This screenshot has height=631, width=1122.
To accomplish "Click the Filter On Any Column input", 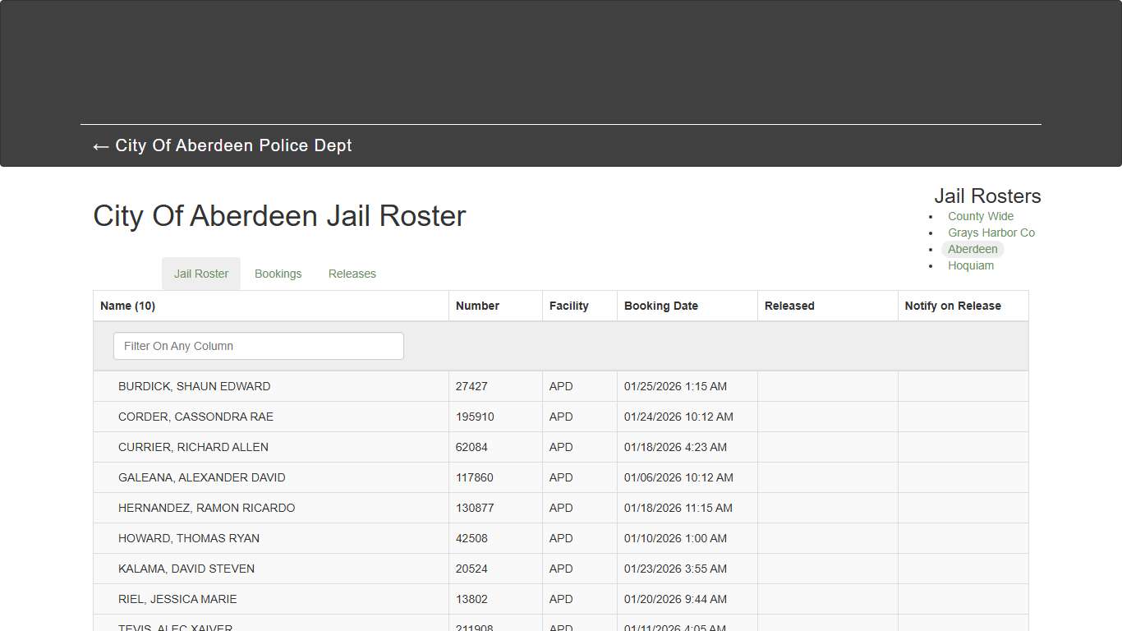I will click(x=258, y=346).
